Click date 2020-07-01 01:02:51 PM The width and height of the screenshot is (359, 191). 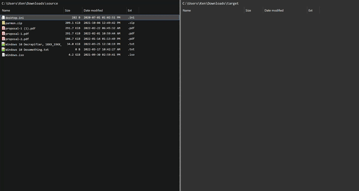click(x=102, y=17)
